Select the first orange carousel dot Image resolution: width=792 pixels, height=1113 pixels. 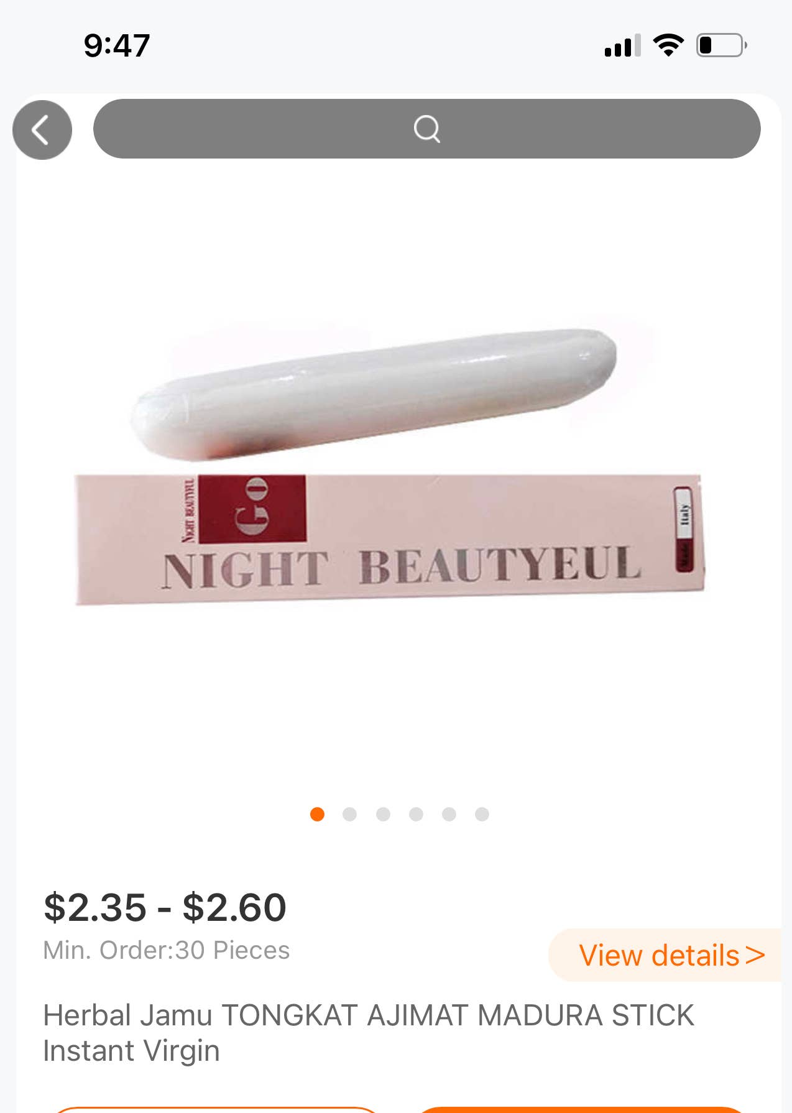pos(317,814)
